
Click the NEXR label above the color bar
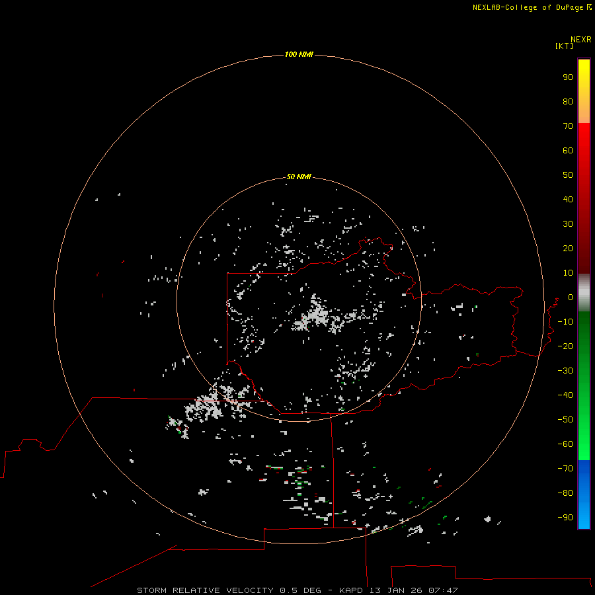pos(581,40)
